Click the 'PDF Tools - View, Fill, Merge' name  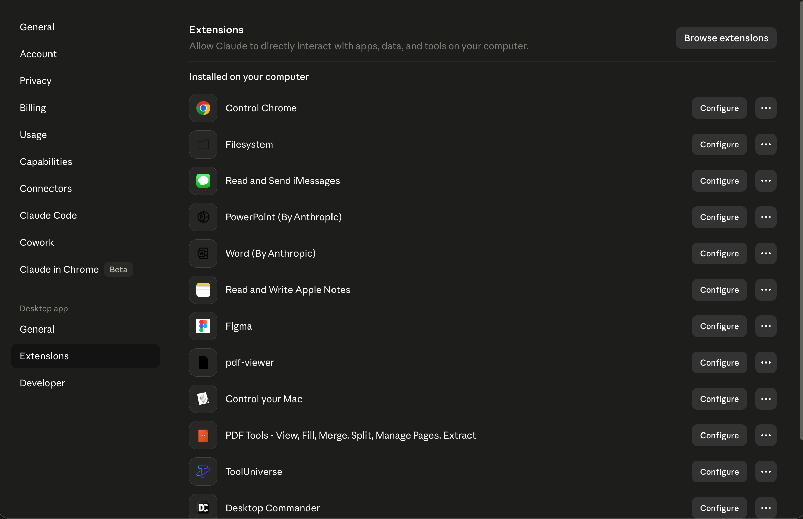click(x=350, y=436)
